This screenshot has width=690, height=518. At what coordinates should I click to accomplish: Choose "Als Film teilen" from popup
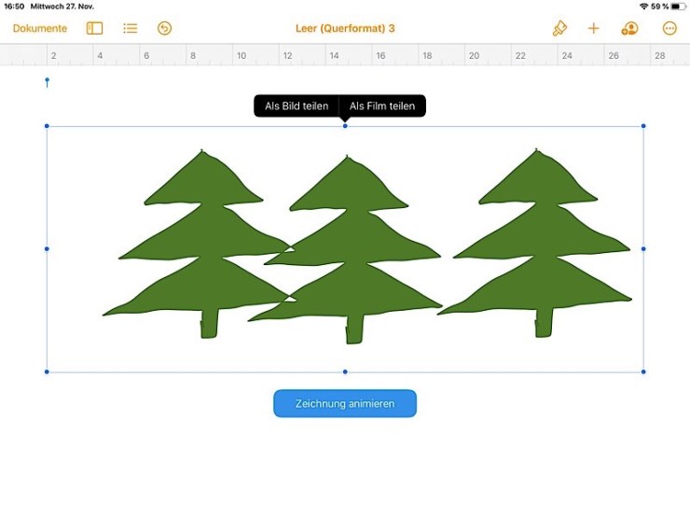coord(382,106)
